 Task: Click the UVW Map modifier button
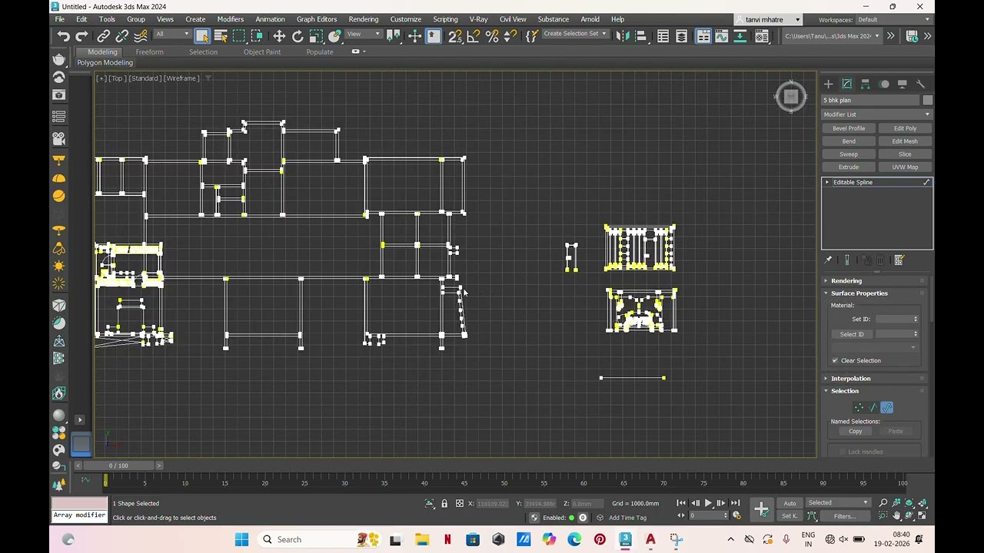pos(905,167)
